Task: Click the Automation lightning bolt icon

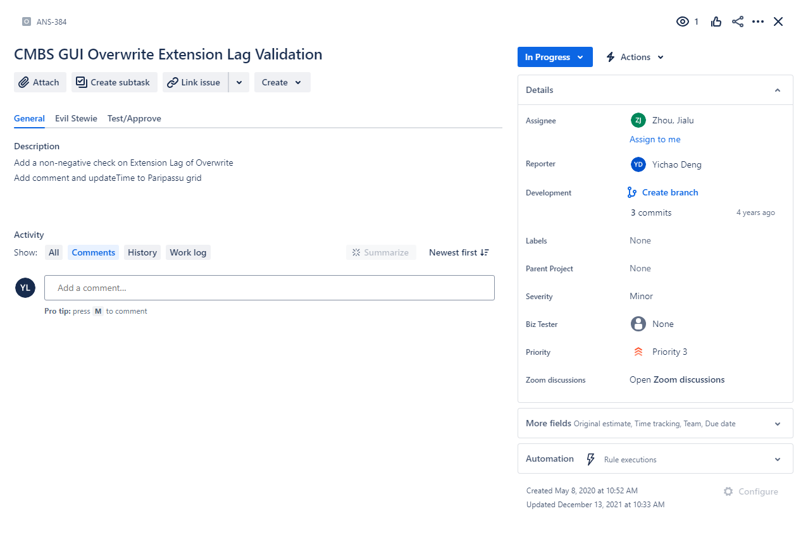Action: tap(591, 459)
